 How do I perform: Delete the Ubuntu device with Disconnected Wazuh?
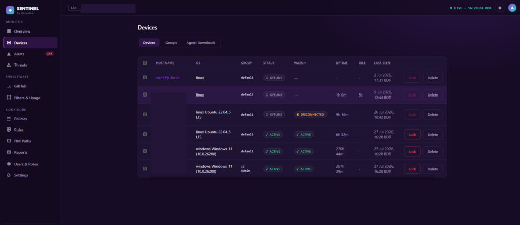[433, 114]
